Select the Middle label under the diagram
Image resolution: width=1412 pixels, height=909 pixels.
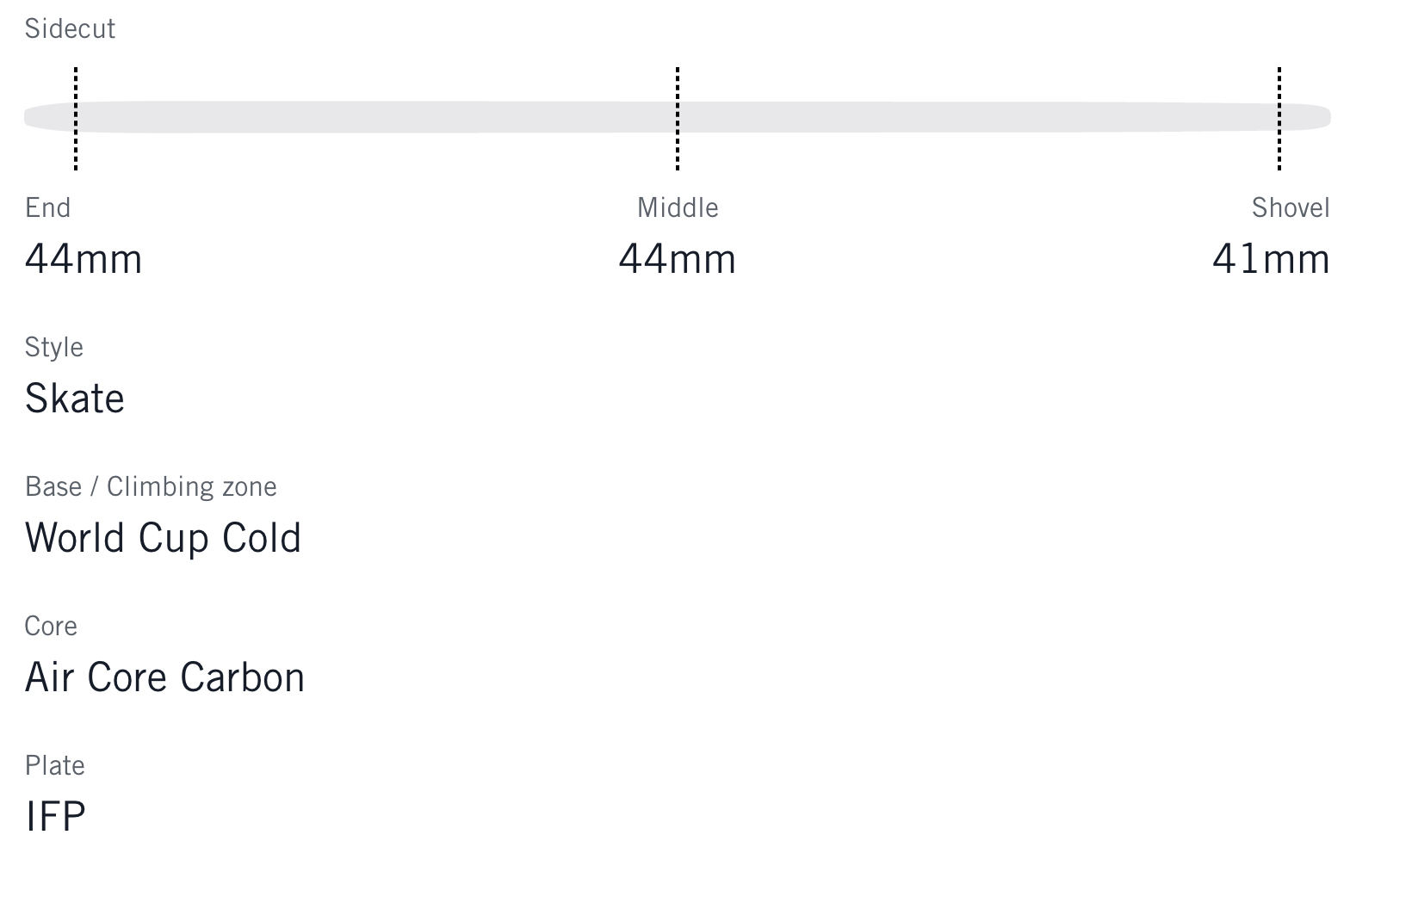pyautogui.click(x=678, y=207)
